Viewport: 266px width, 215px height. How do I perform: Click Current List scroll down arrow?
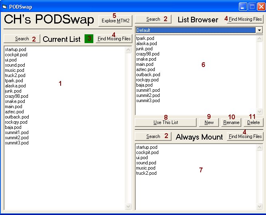point(128,206)
